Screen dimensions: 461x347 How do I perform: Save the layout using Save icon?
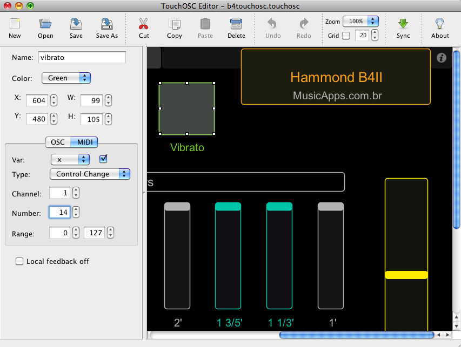tap(76, 24)
